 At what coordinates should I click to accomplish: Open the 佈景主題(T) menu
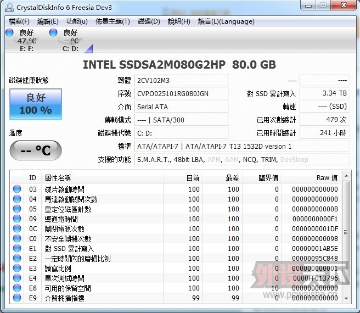113,21
